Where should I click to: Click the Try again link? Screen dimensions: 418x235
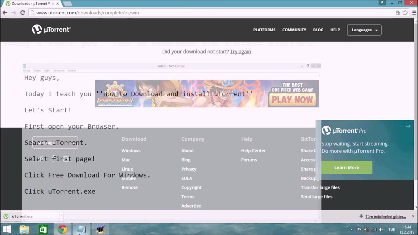pos(240,52)
